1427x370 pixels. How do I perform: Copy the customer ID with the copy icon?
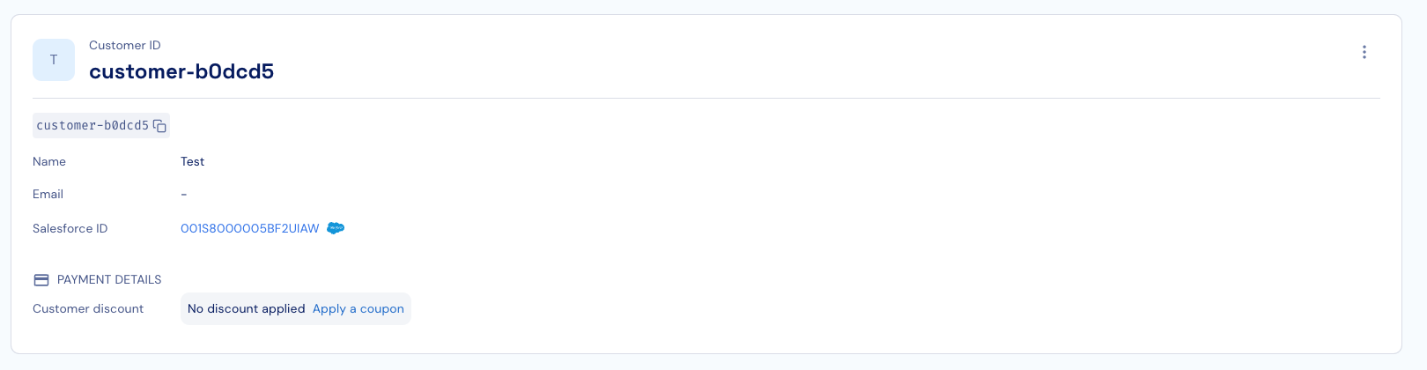[159, 126]
